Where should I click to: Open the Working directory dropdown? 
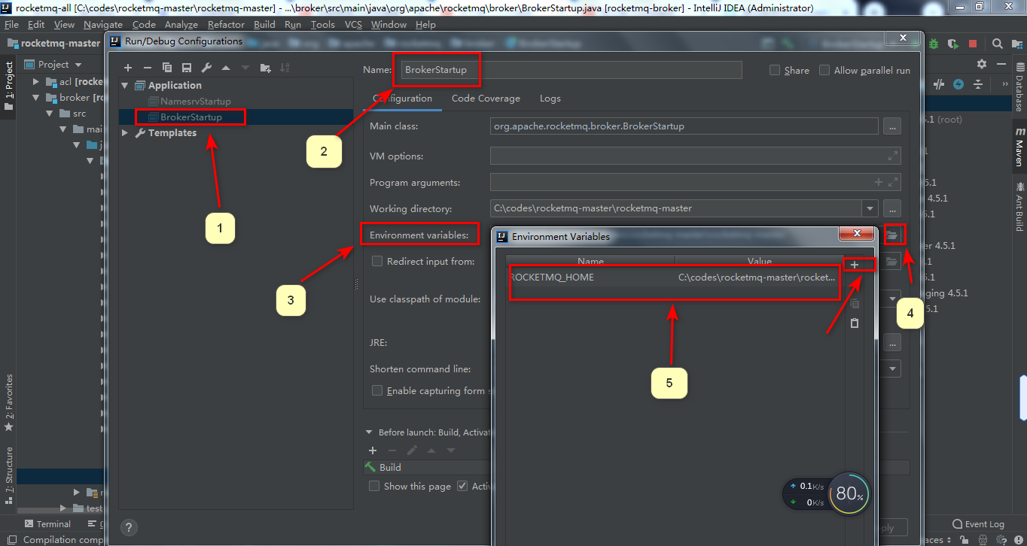871,208
